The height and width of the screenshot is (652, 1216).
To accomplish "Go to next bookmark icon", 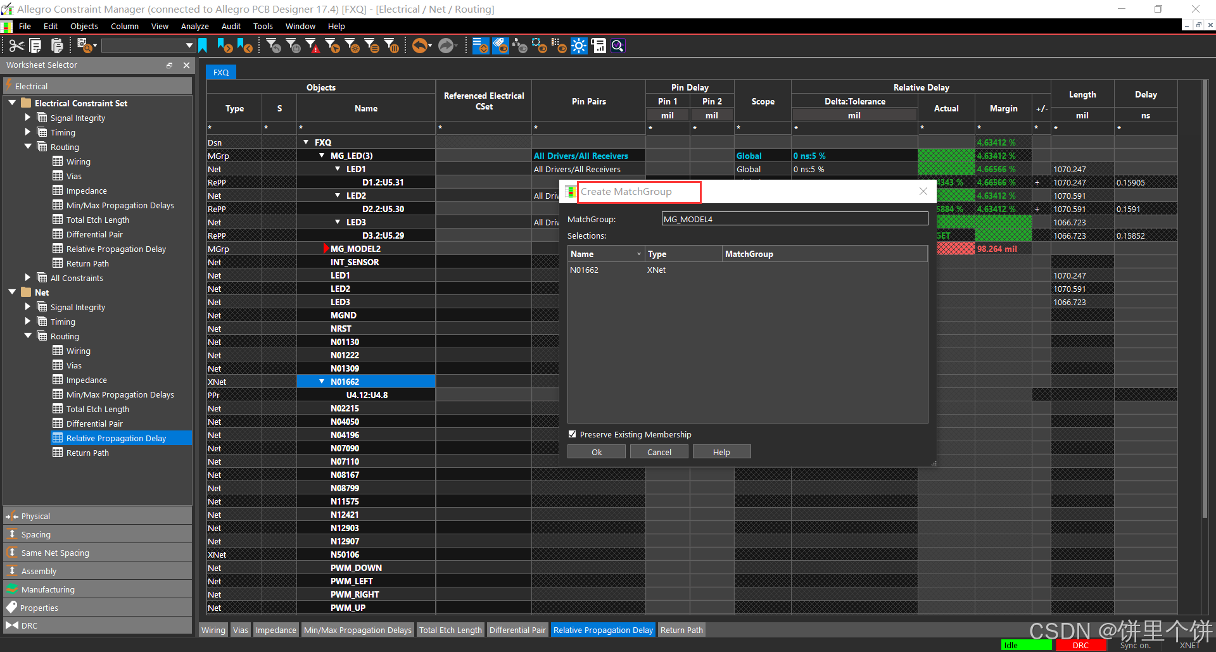I will point(224,46).
